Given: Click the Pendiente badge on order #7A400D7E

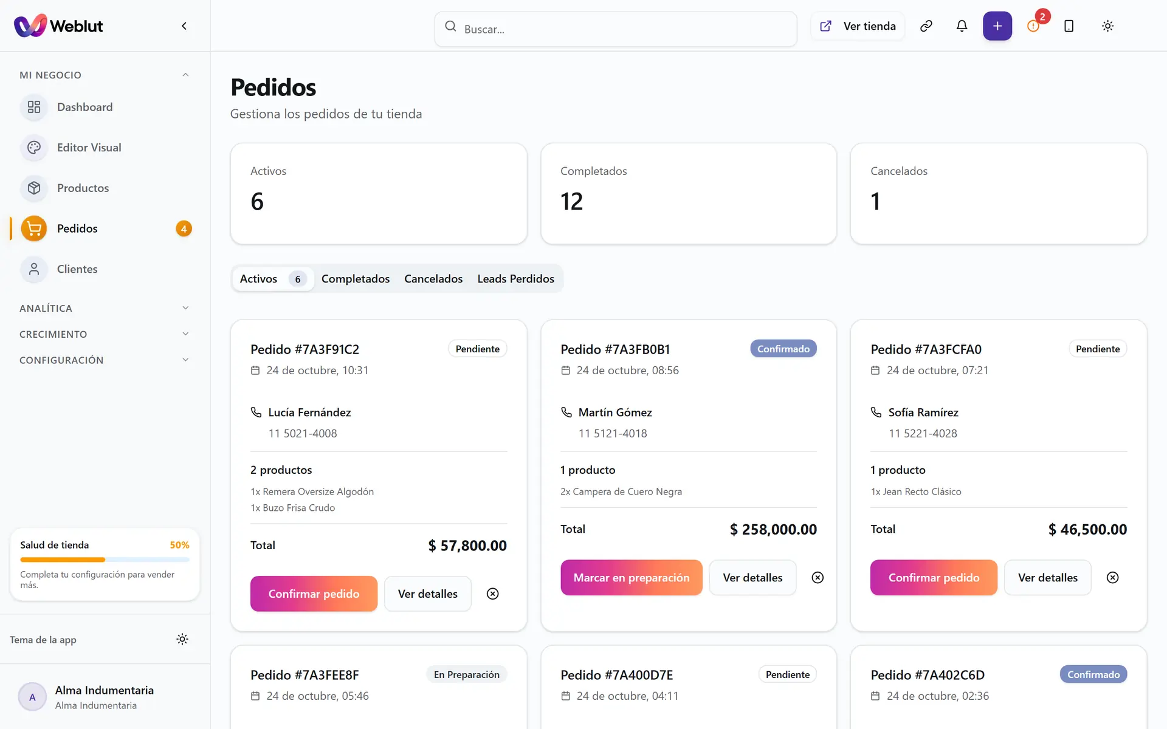Looking at the screenshot, I should (x=788, y=674).
